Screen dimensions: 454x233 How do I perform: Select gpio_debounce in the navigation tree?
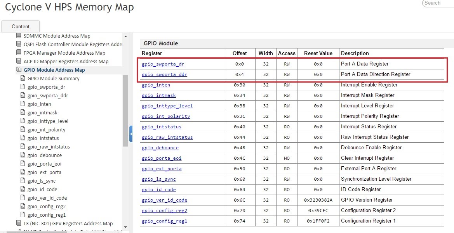tap(45, 155)
